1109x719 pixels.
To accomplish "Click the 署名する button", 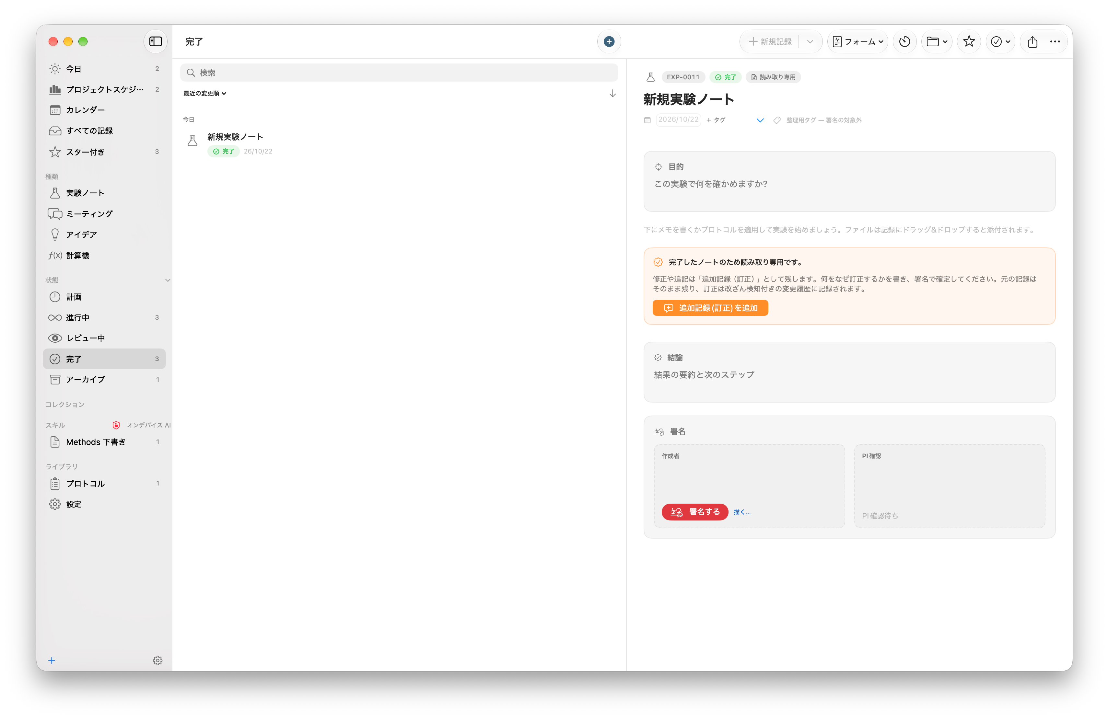I will click(695, 512).
